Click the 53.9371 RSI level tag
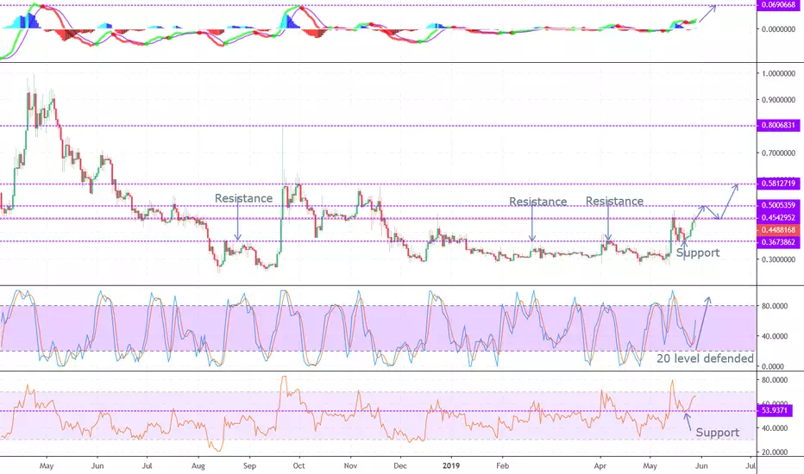The image size is (804, 474). click(x=775, y=410)
